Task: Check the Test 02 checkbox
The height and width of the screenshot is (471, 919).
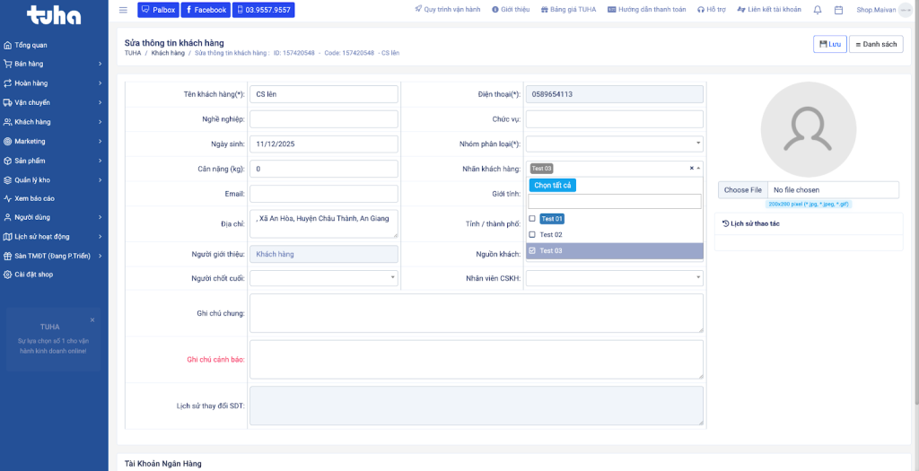Action: click(532, 235)
